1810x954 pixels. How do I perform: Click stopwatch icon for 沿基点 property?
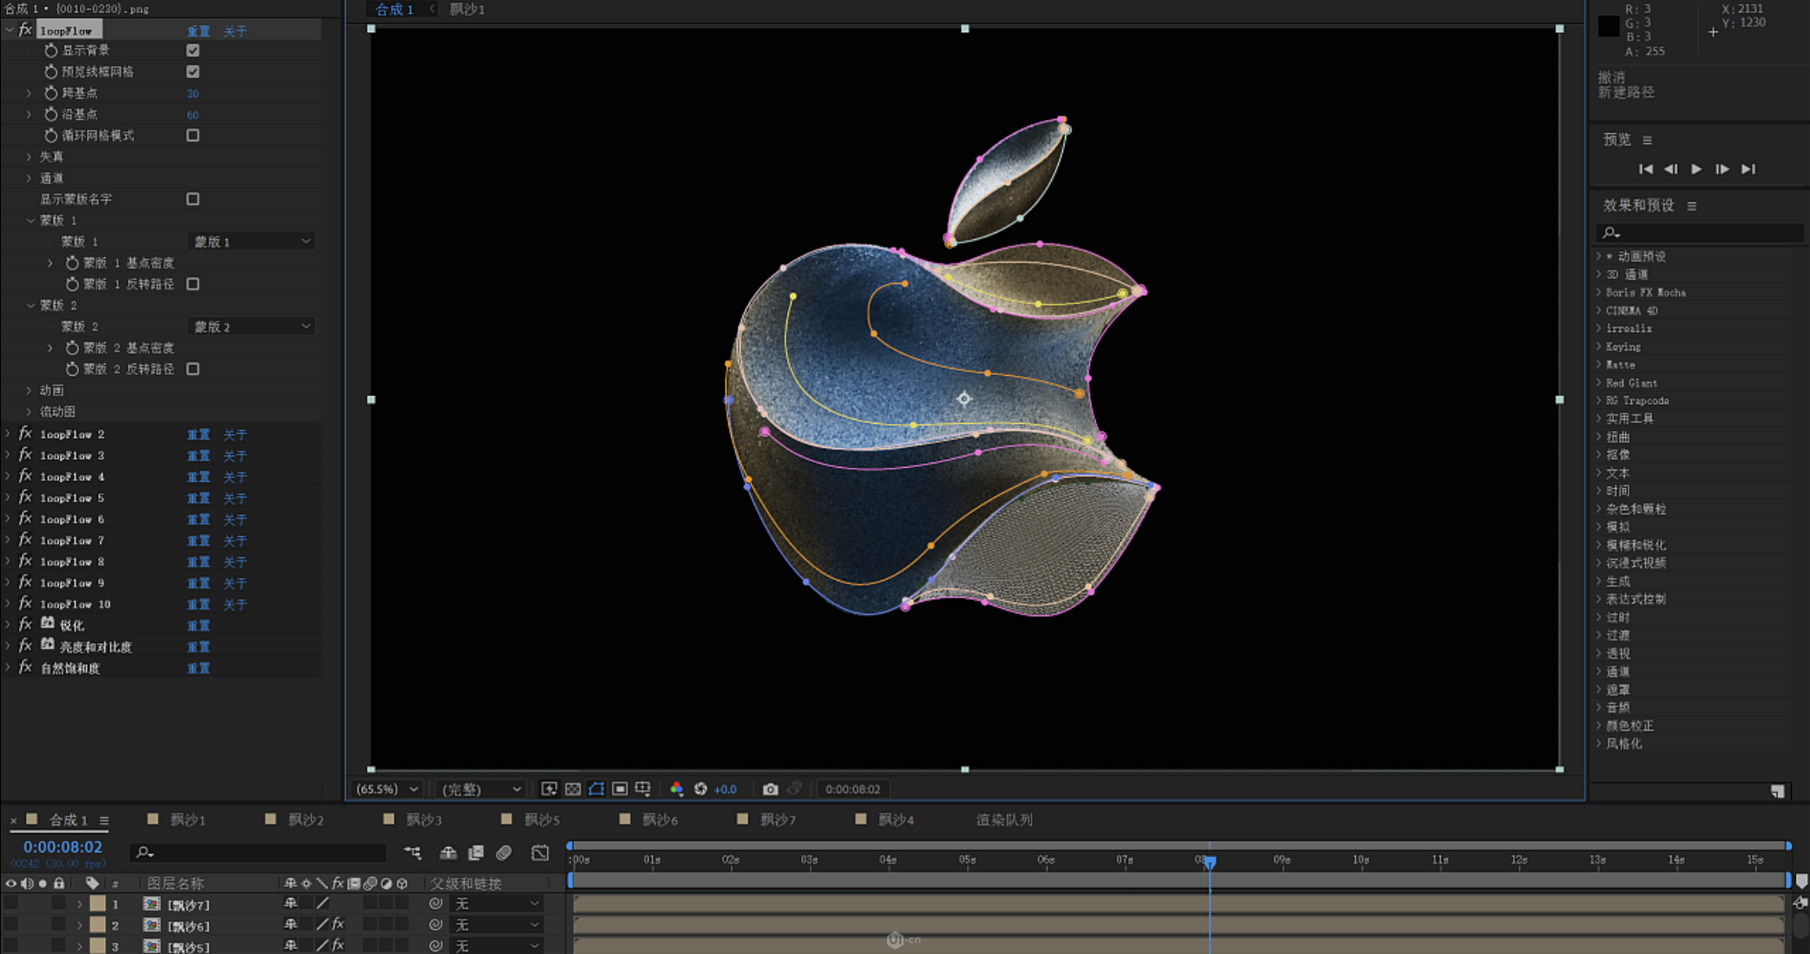coord(51,114)
